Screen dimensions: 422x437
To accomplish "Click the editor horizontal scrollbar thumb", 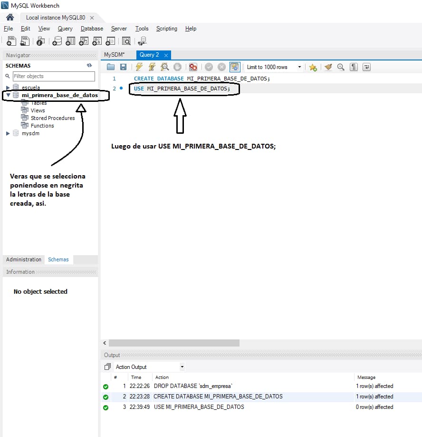I will click(174, 343).
